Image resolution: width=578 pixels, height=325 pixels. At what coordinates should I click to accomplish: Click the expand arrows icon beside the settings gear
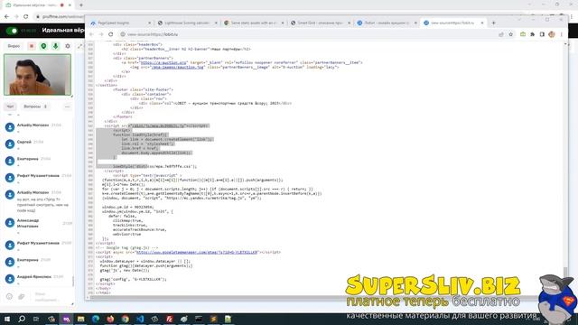[x=80, y=46]
